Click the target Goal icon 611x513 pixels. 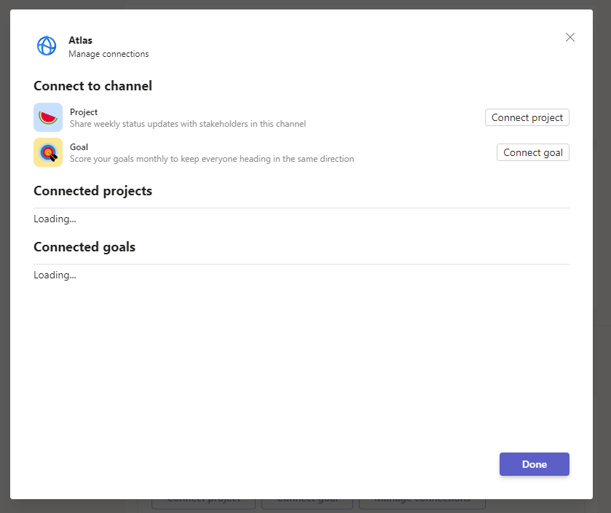click(x=48, y=152)
